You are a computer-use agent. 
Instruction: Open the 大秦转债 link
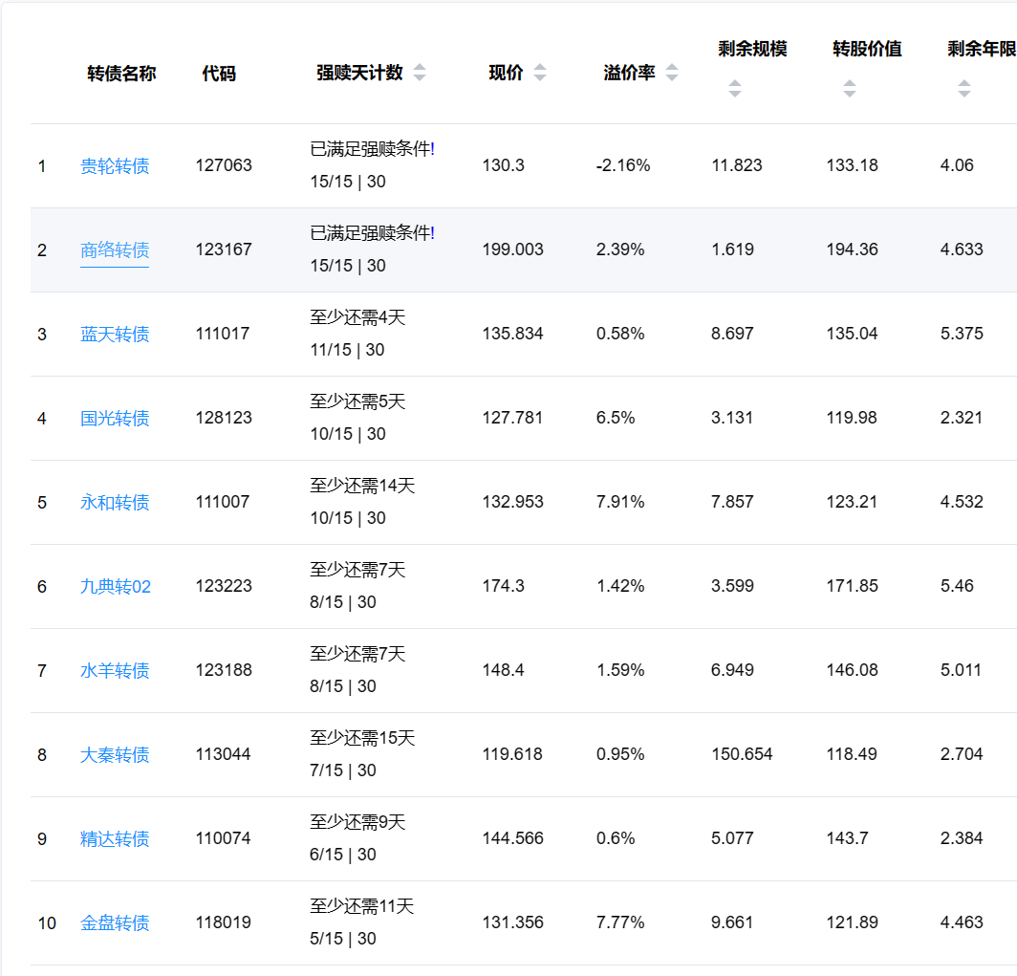click(115, 755)
